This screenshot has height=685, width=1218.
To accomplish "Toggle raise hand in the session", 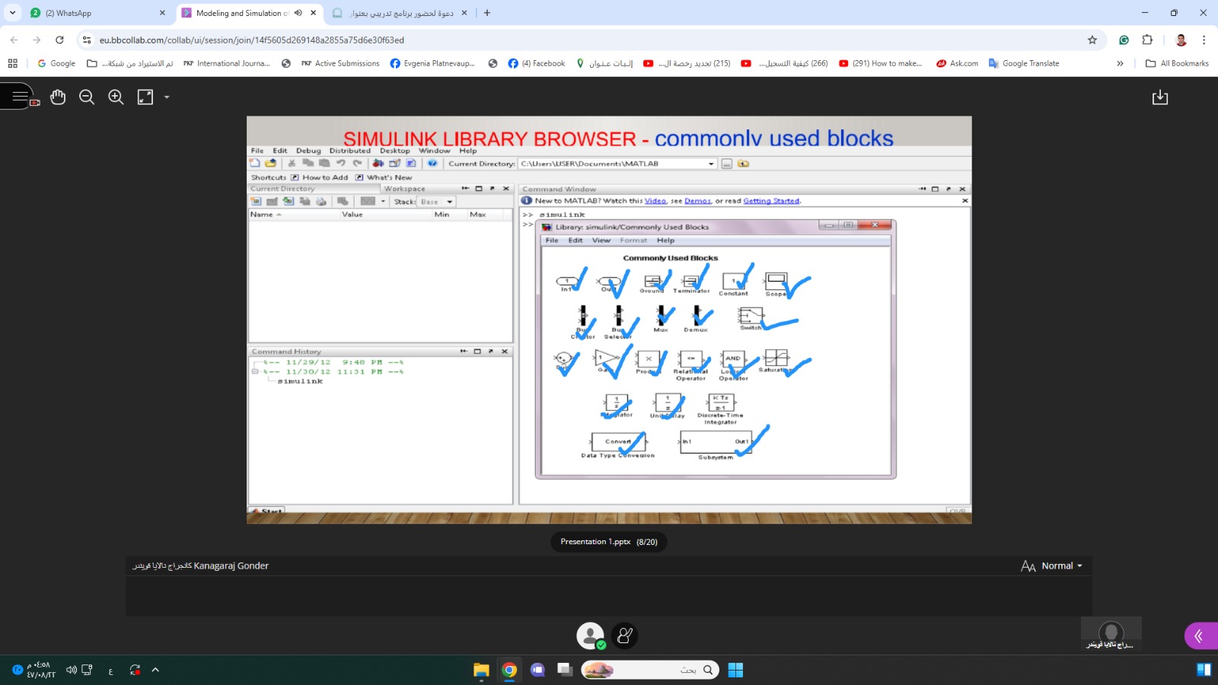I will click(x=624, y=636).
